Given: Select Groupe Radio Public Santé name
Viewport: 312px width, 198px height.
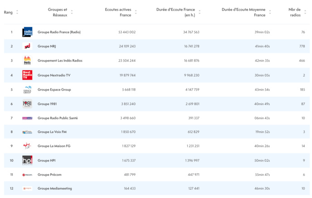Looking at the screenshot, I should click(x=58, y=118).
